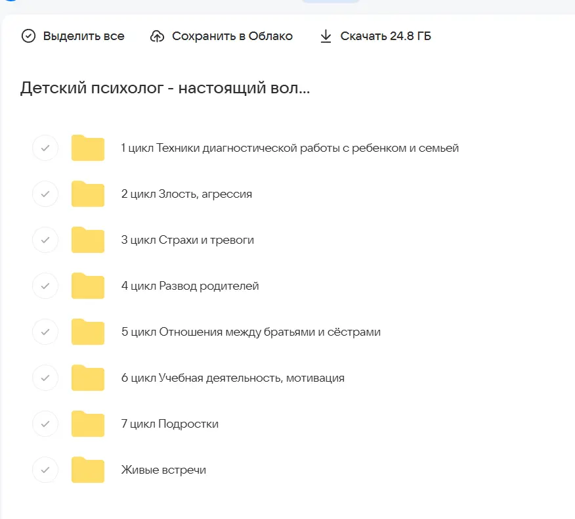Open the folder icon for '2 цикл Злость, агрессия'
575x519 pixels.
click(87, 194)
